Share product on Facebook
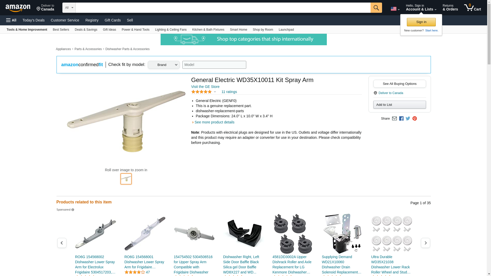Image resolution: width=491 pixels, height=276 pixels. (401, 119)
